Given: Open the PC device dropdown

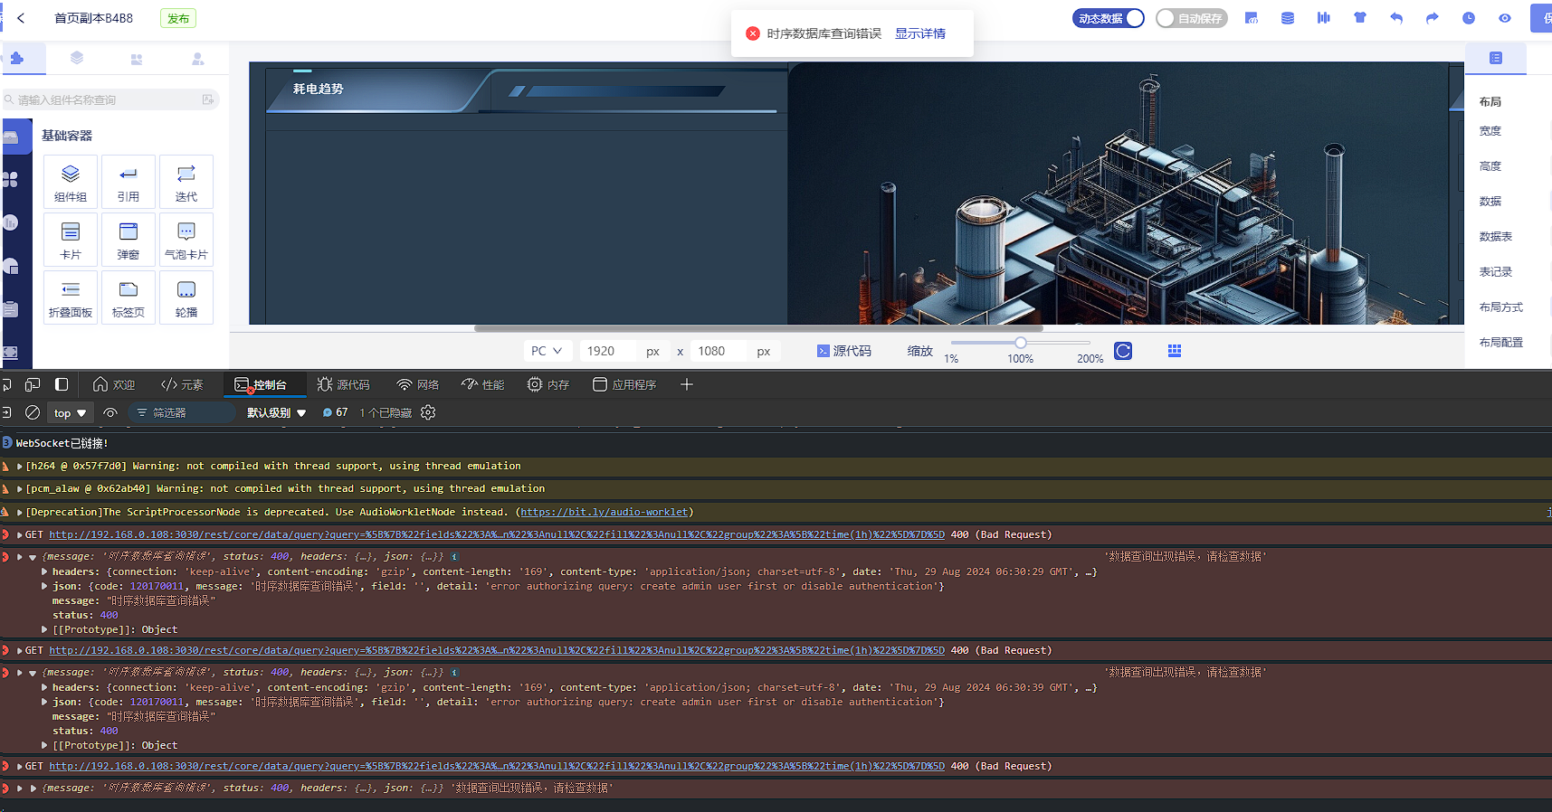Looking at the screenshot, I should tap(547, 351).
